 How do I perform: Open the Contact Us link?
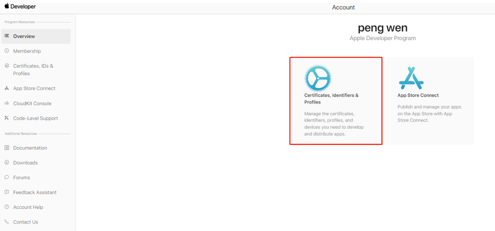[x=25, y=222]
